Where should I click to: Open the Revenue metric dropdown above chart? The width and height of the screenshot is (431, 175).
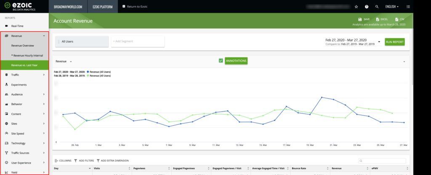[64, 62]
